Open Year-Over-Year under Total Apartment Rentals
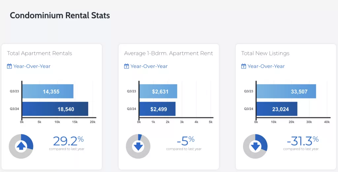The height and width of the screenshot is (172, 338). click(32, 66)
